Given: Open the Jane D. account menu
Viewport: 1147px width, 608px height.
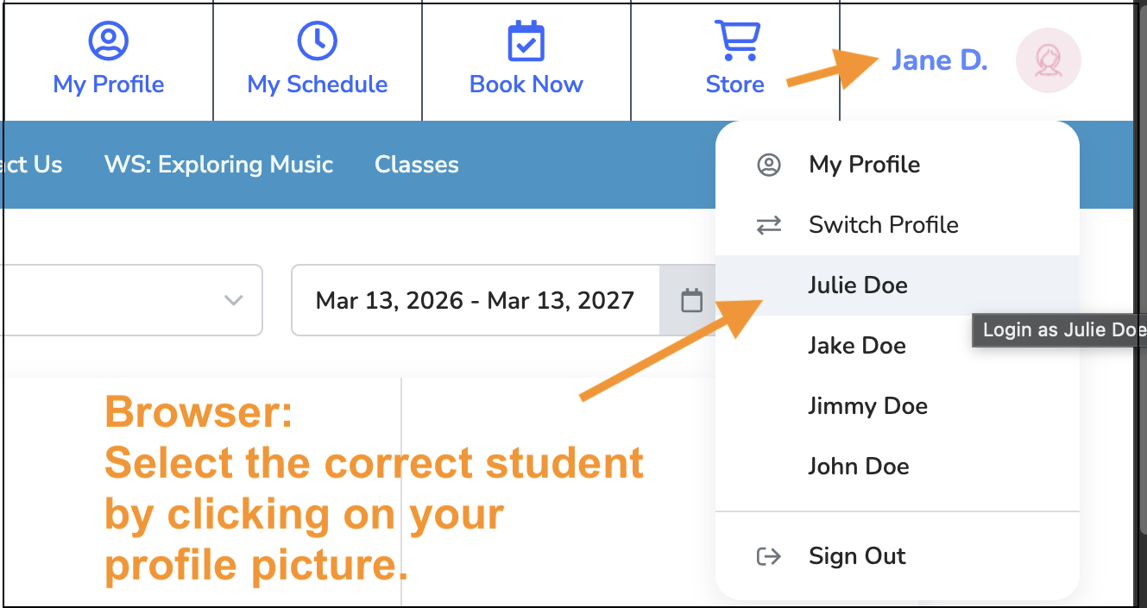Looking at the screenshot, I should tap(939, 60).
